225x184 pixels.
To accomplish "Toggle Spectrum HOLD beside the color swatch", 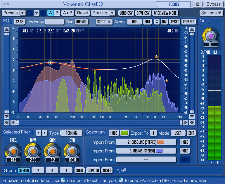I will [x=114, y=133].
